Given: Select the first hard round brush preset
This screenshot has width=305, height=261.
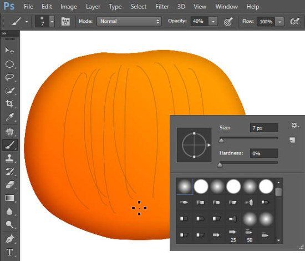Looking at the screenshot, I should coord(201,186).
